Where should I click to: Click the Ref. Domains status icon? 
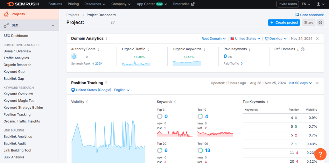click(303, 49)
